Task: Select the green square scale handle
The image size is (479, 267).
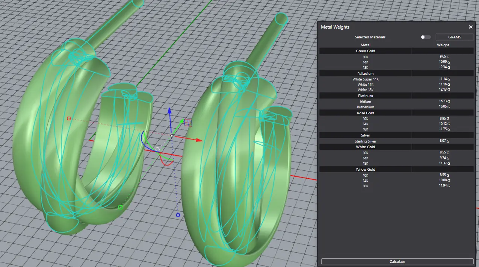Action: coord(120,207)
